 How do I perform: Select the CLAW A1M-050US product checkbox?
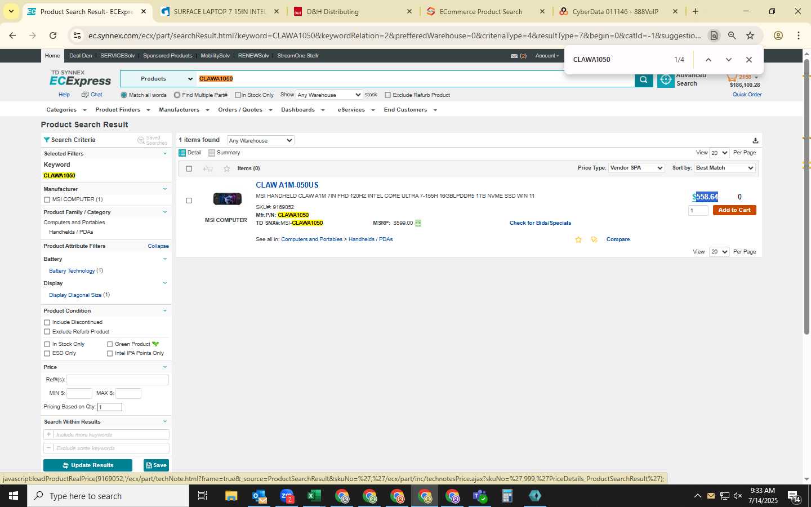coord(189,201)
